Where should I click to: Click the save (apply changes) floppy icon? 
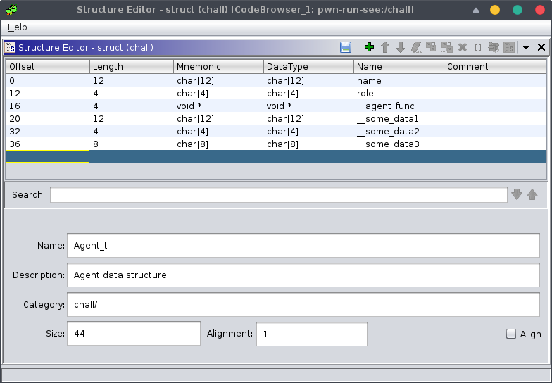click(x=346, y=47)
